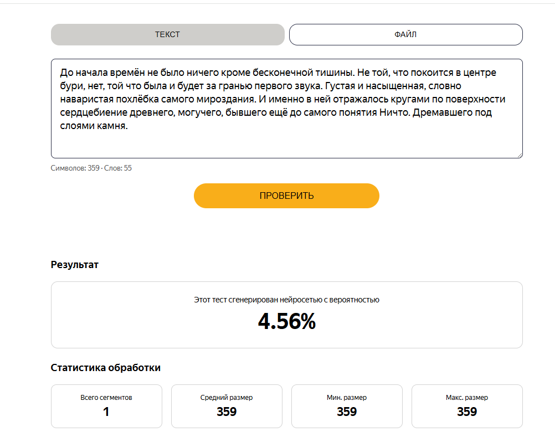The height and width of the screenshot is (437, 555).
Task: Select the Мин. размер statistic card
Action: 347,406
